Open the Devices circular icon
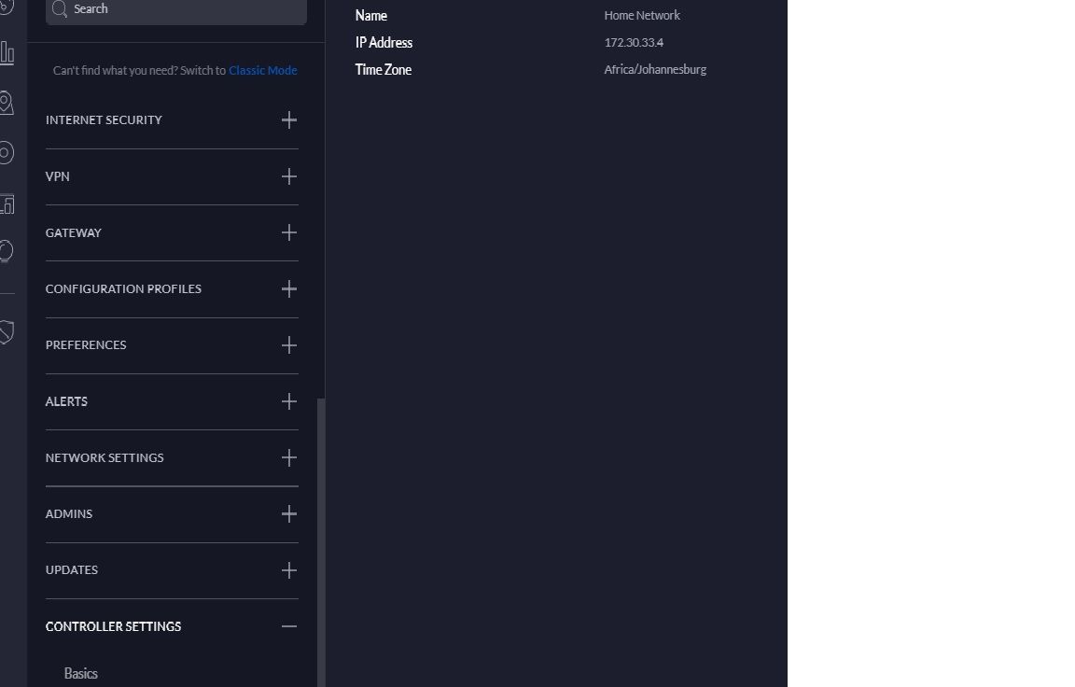This screenshot has height=687, width=1075. coord(7,152)
